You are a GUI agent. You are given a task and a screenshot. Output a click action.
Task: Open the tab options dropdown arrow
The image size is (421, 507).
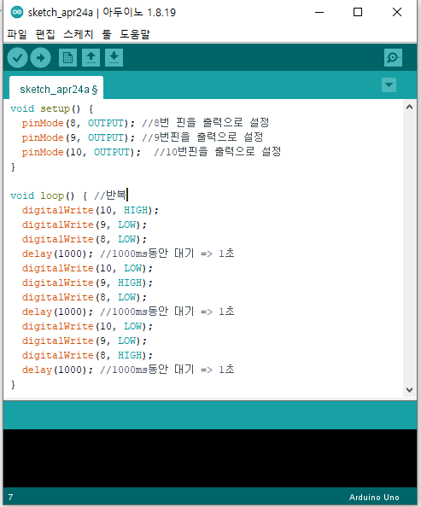point(389,85)
